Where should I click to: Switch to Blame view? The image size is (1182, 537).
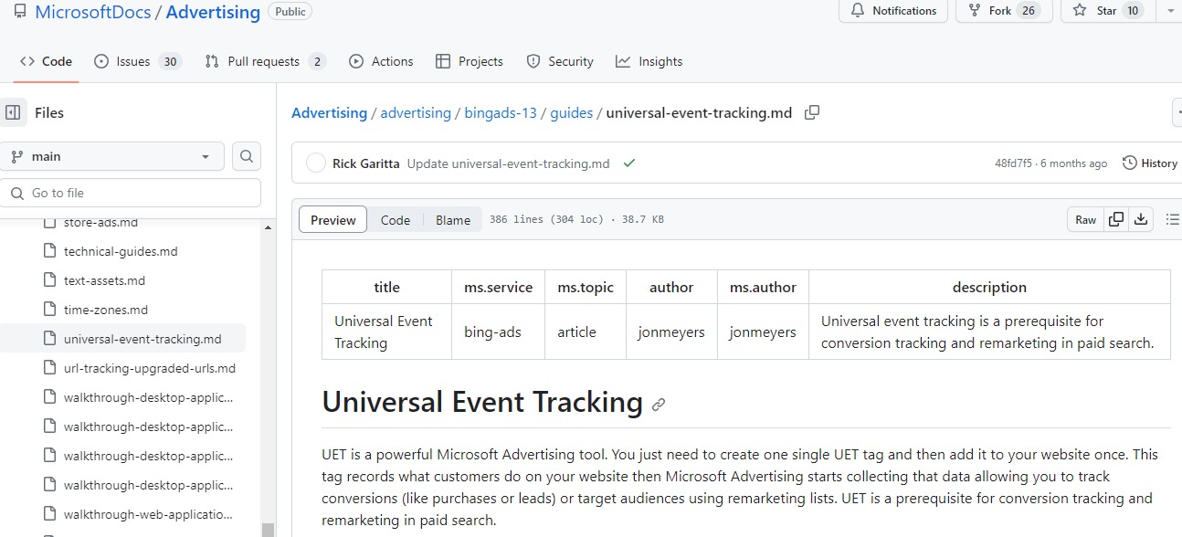[453, 220]
